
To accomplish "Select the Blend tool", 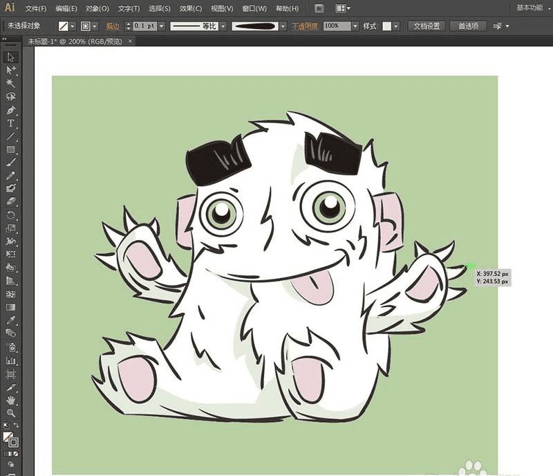I will coord(10,333).
